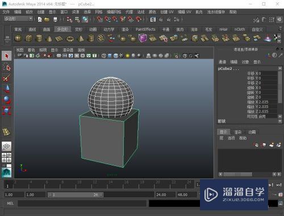
Task: Open the 面板 panel menu
Action: coord(81,50)
